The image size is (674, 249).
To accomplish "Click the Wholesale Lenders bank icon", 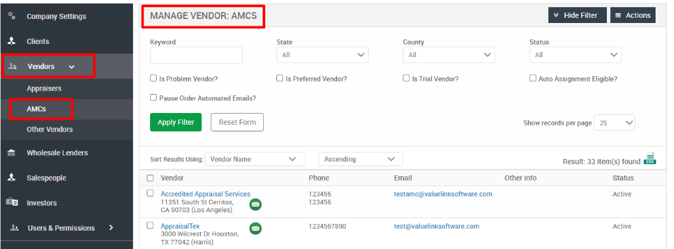I will pos(12,153).
